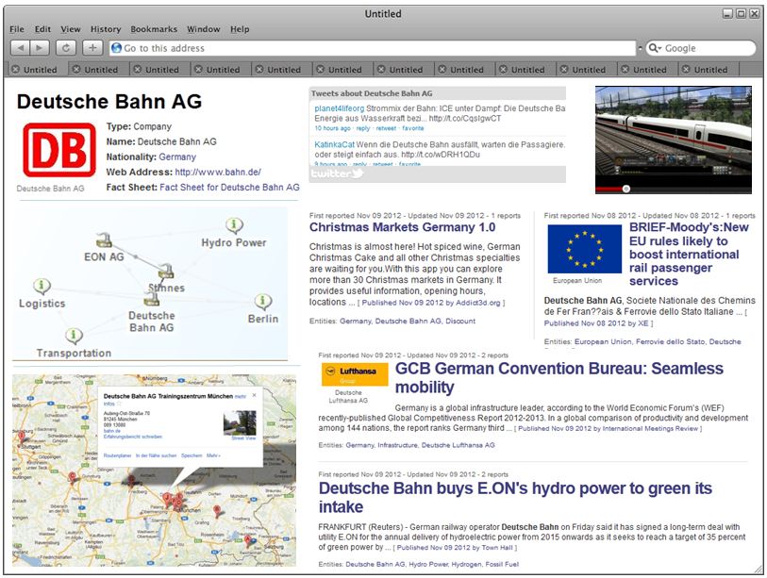Open the Edit menu
Image resolution: width=767 pixels, height=578 pixels.
(x=42, y=29)
